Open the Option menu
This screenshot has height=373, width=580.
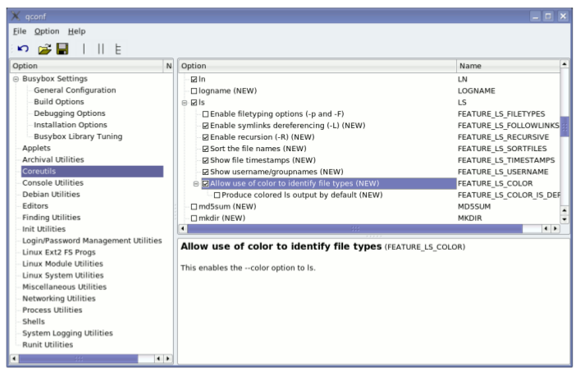tap(47, 31)
